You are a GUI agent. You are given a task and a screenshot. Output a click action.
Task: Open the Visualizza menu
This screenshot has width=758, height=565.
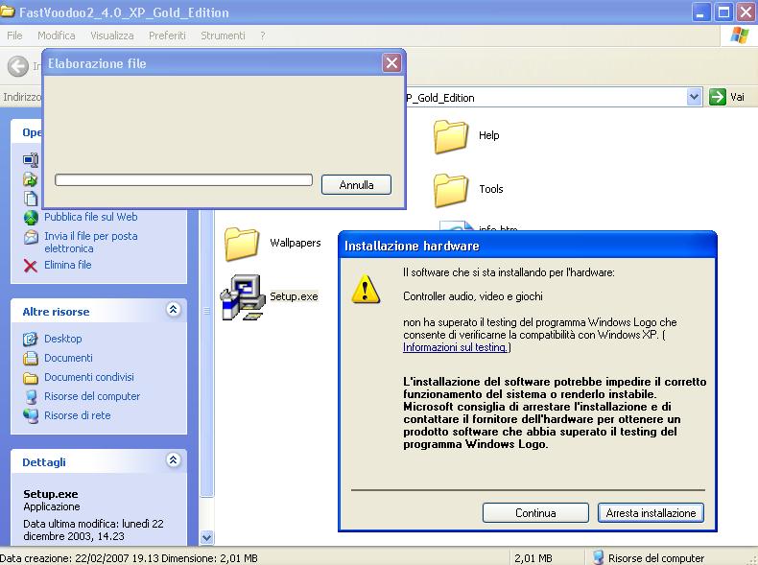(112, 35)
